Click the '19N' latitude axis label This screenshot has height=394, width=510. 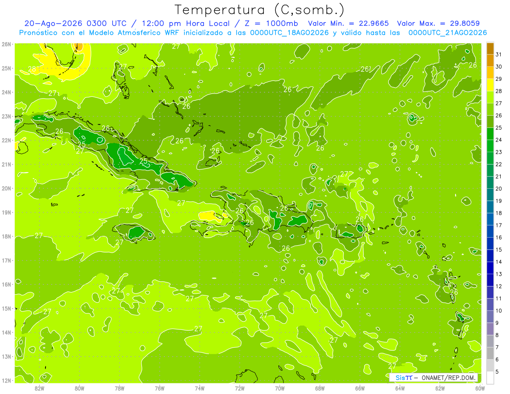pos(6,212)
